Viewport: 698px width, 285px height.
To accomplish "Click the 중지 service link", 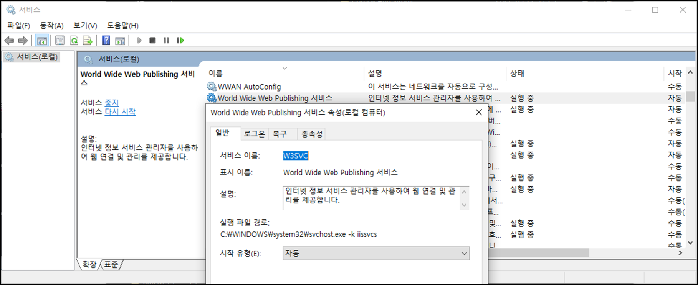I will (x=112, y=103).
